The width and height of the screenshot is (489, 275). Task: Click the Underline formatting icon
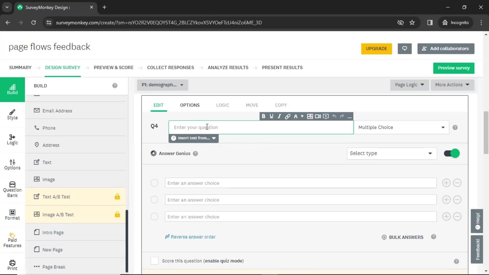[271, 116]
